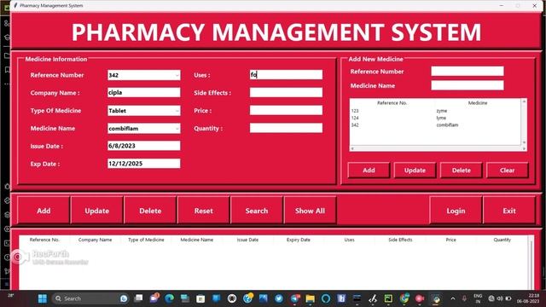The width and height of the screenshot is (546, 307).
Task: Launch Microsoft Edge from the taskbar
Action: tap(170, 298)
